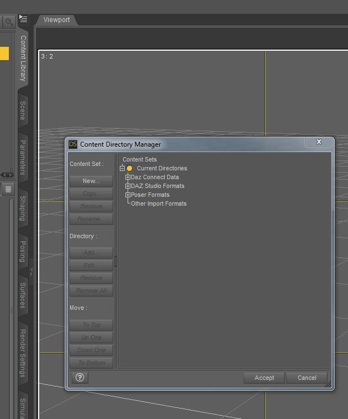Viewport: 348px width, 419px height.
Task: Switch to the Surfaces side tab
Action: pos(23,296)
